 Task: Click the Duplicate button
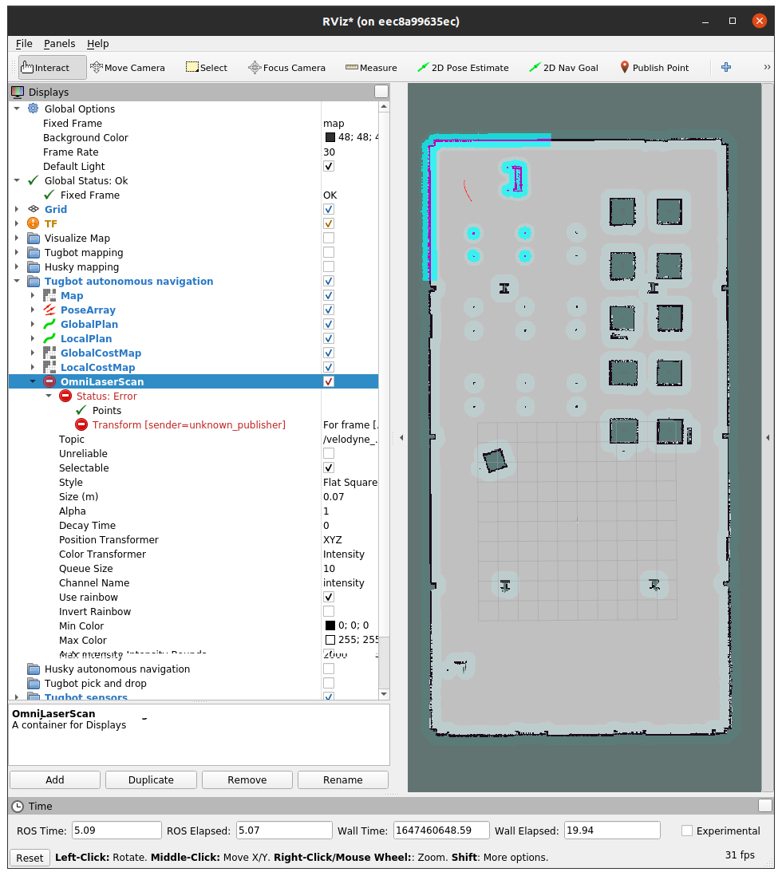151,780
